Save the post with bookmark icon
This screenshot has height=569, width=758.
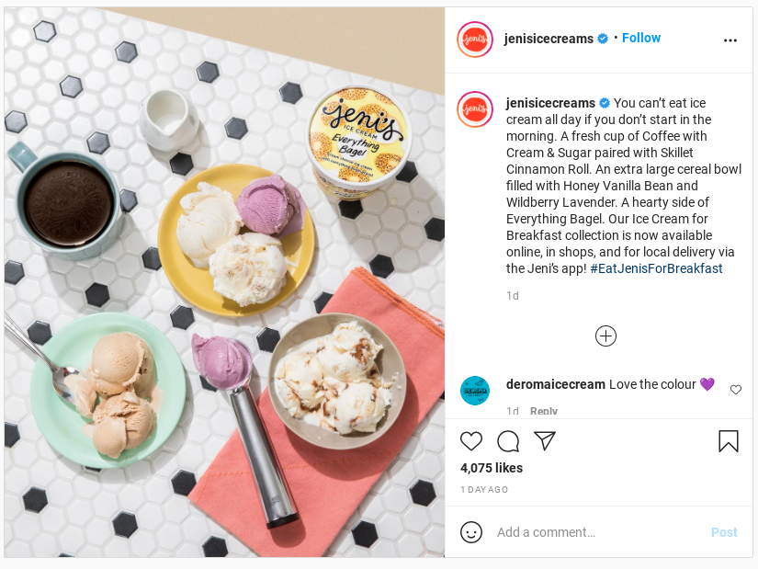point(728,441)
